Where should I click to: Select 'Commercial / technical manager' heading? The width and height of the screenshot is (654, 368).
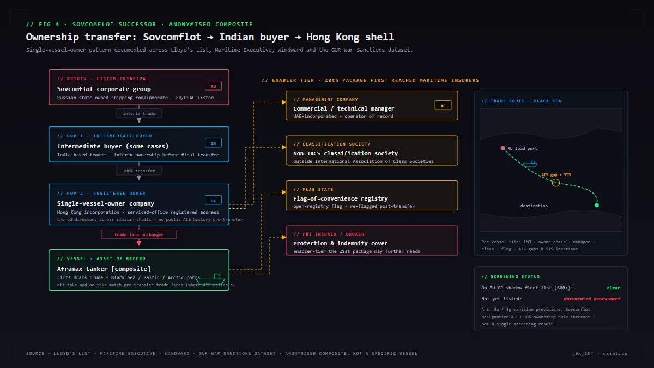pos(344,108)
